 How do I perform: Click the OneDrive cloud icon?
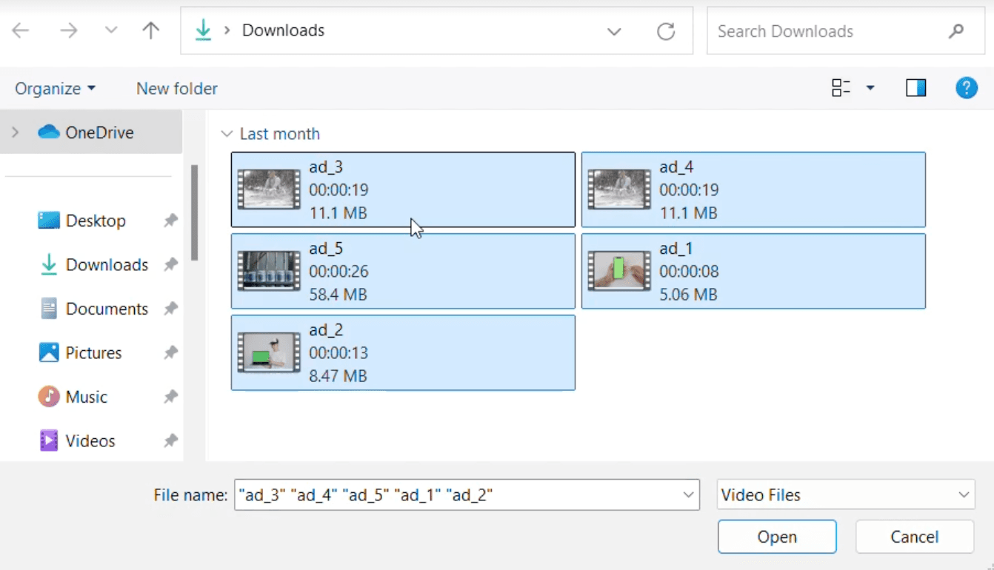click(49, 132)
